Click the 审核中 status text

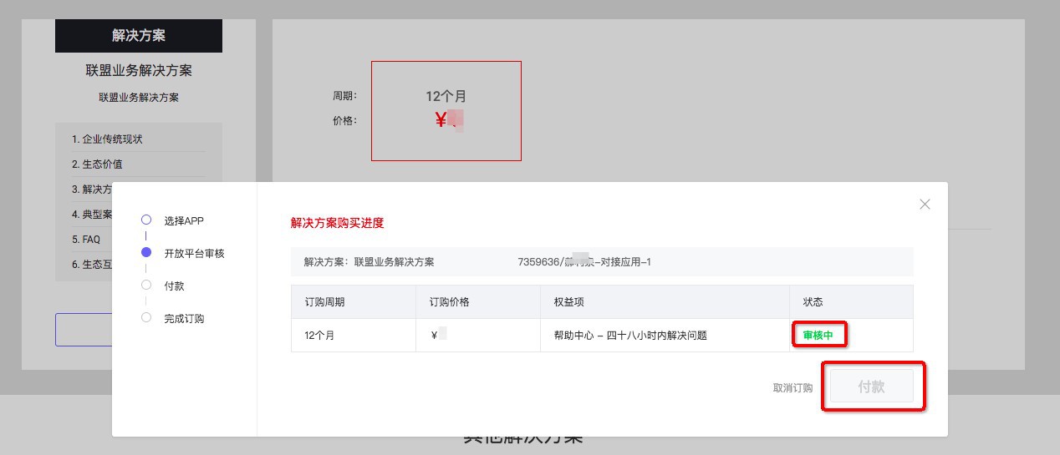coord(818,336)
